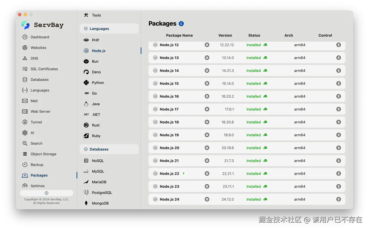Collapse the Databases section in the package list
Screen dimensions: 369x230
coord(86,149)
